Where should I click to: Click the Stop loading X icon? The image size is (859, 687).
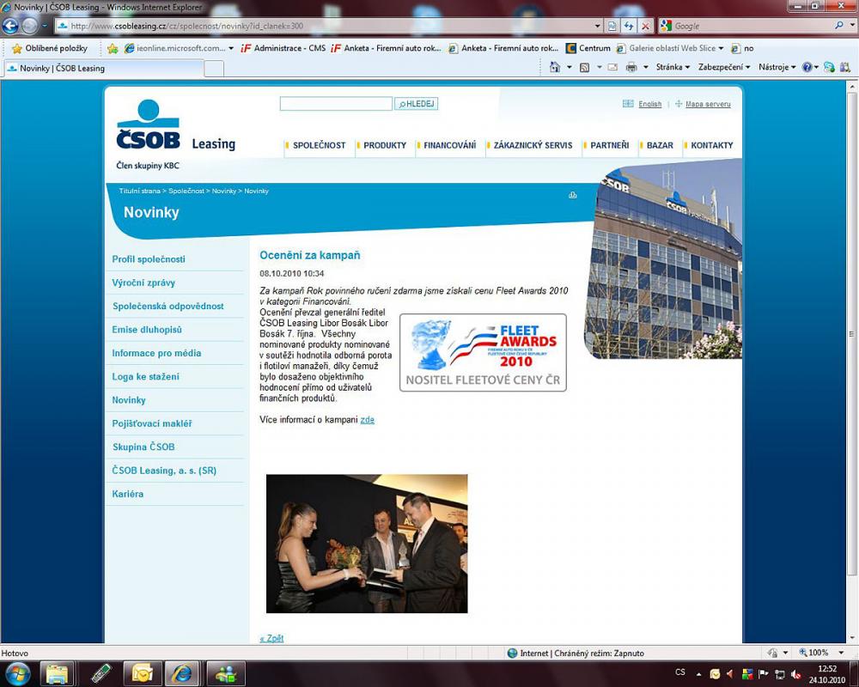pyautogui.click(x=646, y=26)
